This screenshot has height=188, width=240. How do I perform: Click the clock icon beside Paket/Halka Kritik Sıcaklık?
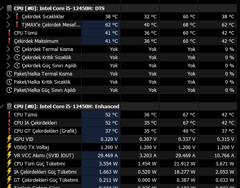(9, 82)
